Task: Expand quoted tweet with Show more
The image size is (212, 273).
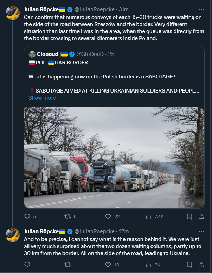Action: pyautogui.click(x=42, y=98)
